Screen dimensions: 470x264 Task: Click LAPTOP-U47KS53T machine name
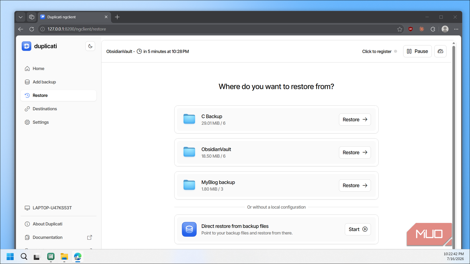52,208
